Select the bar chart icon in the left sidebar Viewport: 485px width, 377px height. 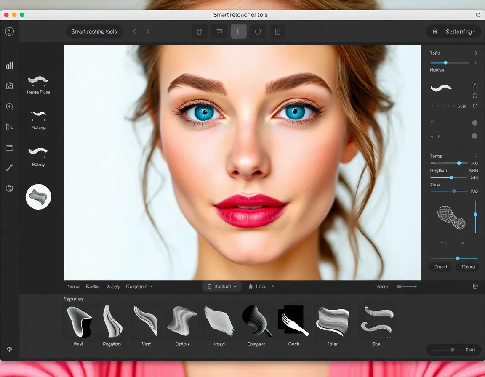point(9,65)
